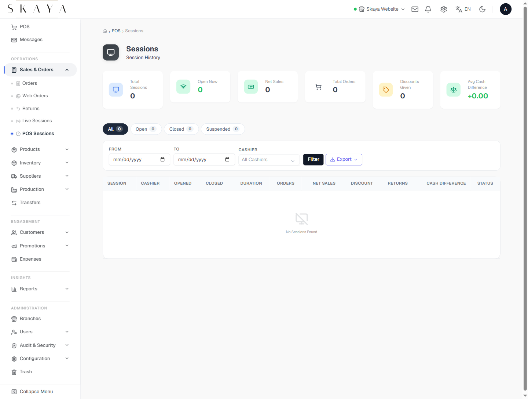528x399 pixels.
Task: Click the Net Sales cash icon
Action: 251,87
